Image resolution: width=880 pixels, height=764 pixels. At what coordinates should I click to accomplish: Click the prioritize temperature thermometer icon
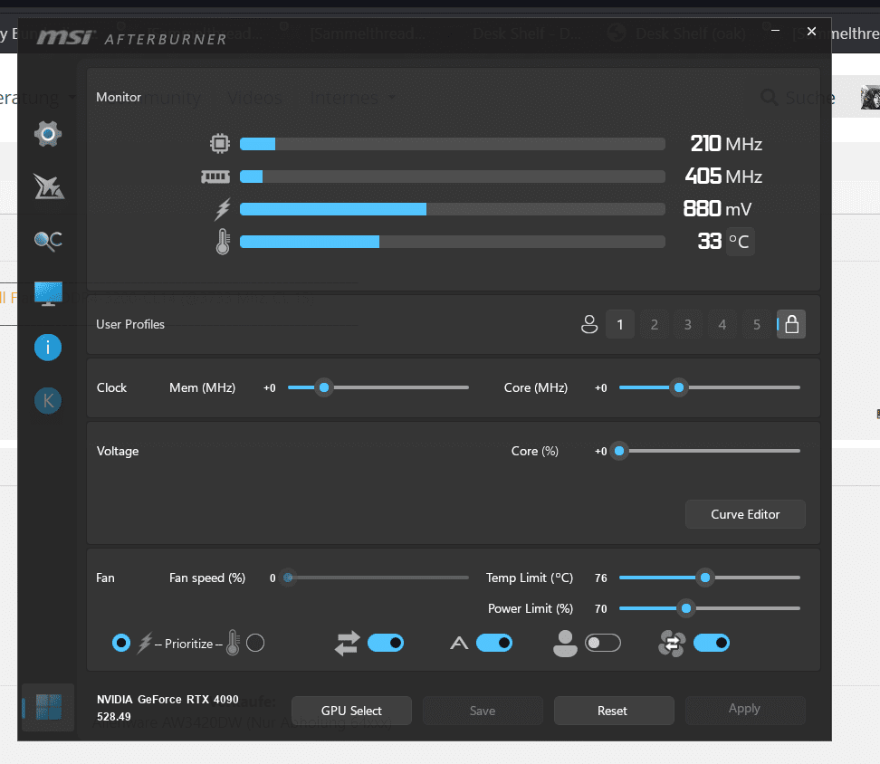(x=233, y=644)
